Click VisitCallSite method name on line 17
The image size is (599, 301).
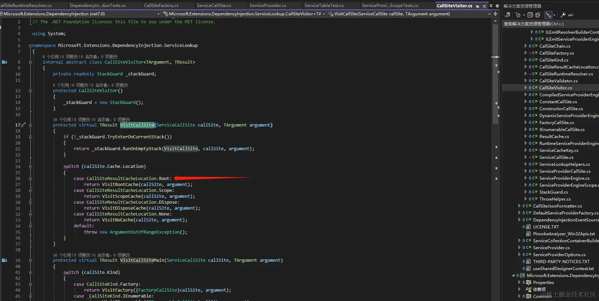pyautogui.click(x=137, y=125)
